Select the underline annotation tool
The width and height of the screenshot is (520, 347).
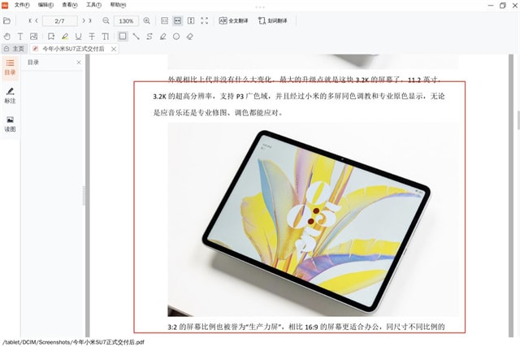78,37
